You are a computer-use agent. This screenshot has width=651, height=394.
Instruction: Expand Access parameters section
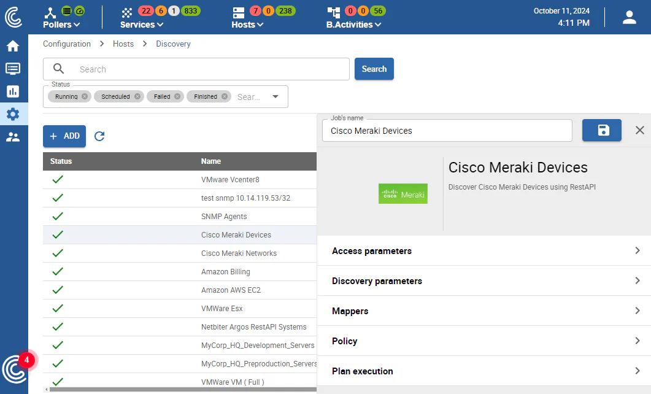coord(484,251)
